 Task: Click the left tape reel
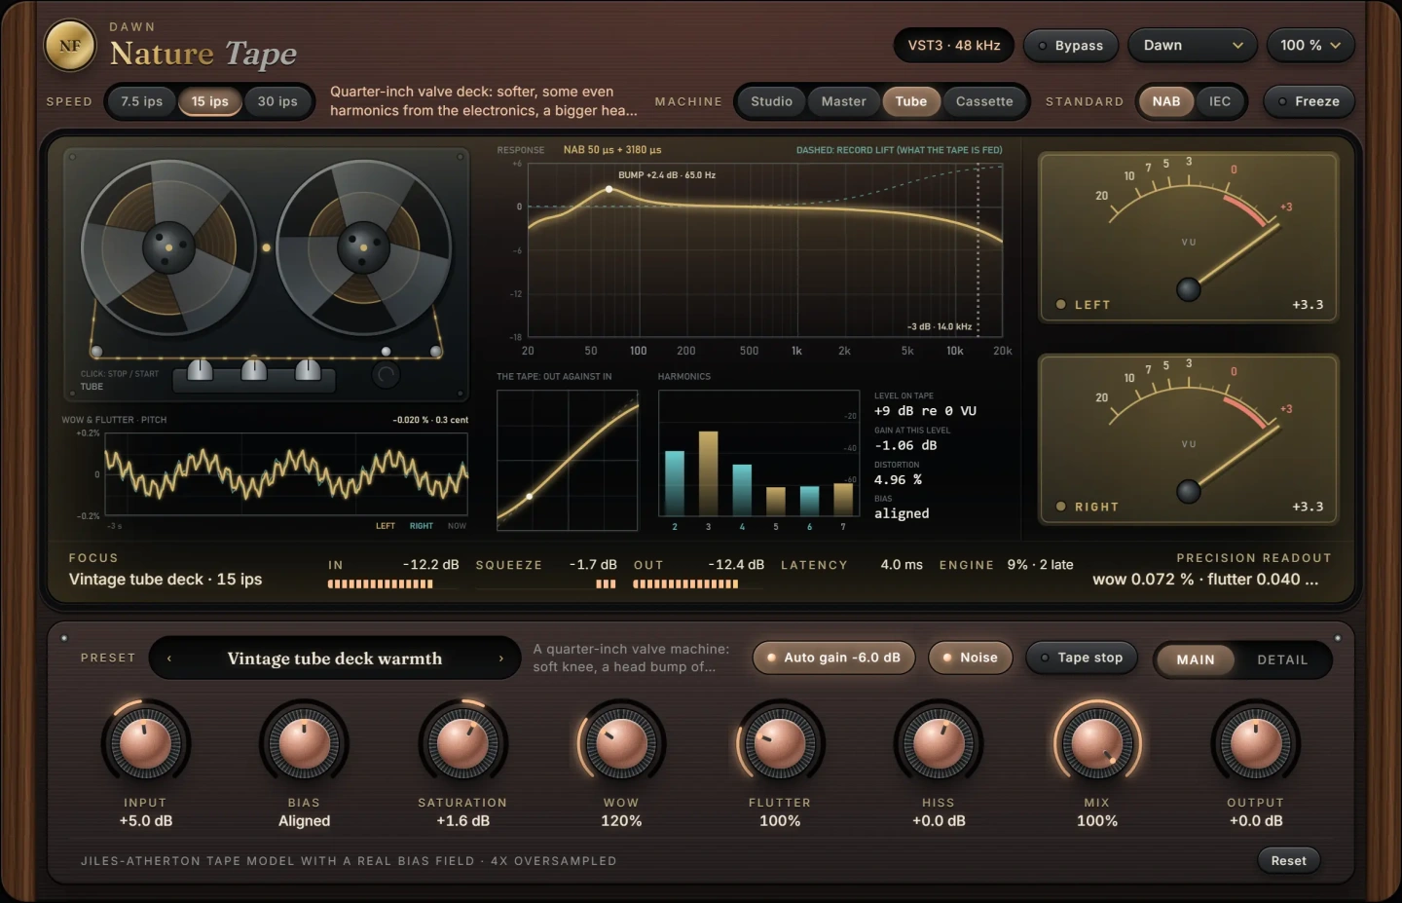169,247
